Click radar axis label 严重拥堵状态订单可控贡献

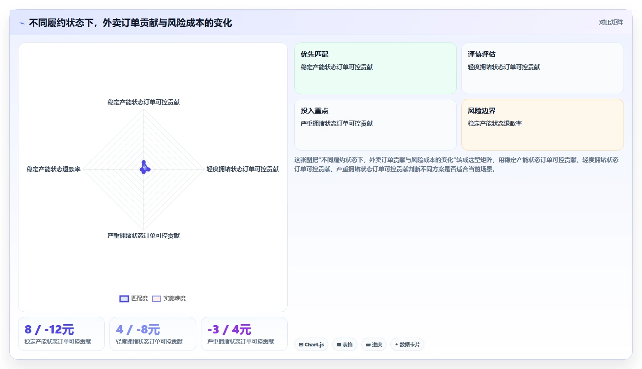[x=144, y=236]
